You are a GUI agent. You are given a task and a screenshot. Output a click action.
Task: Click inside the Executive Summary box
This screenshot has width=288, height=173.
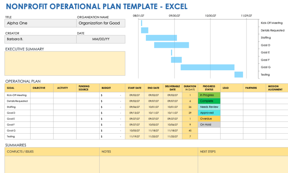pos(65,63)
